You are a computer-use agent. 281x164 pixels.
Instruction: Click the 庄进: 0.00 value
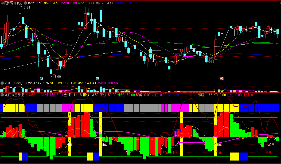point(235,95)
